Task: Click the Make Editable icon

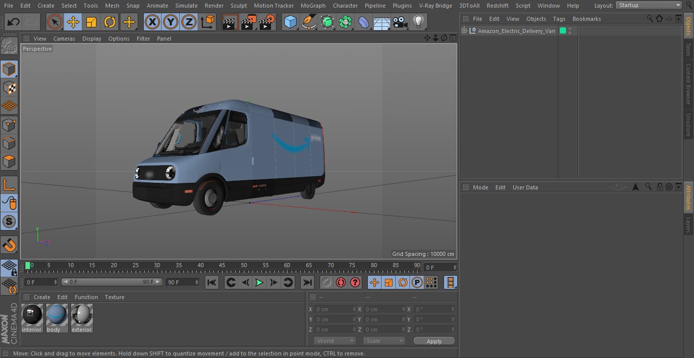Action: (x=9, y=46)
